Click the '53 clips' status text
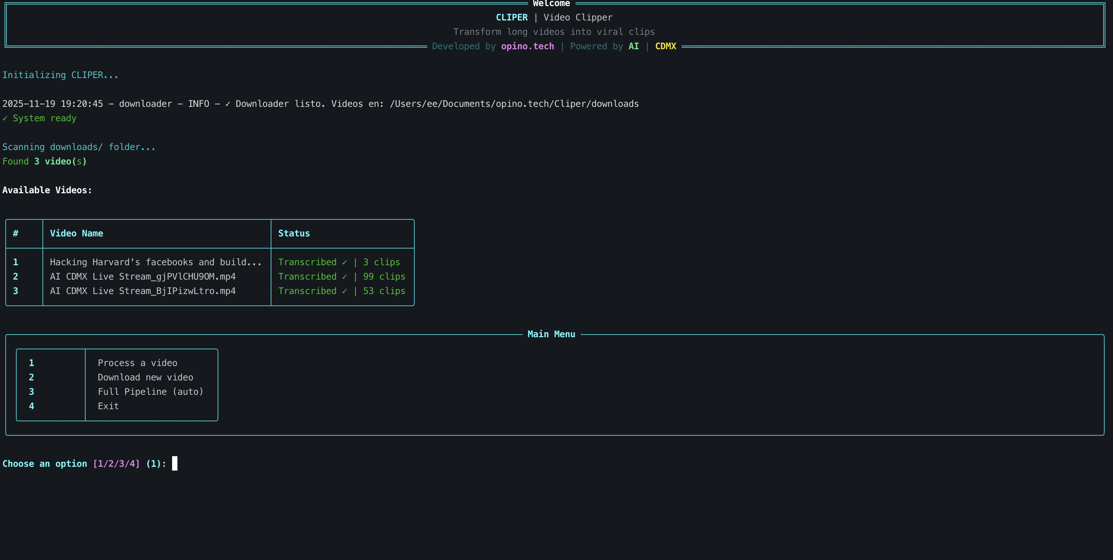Image resolution: width=1113 pixels, height=560 pixels. [x=384, y=291]
